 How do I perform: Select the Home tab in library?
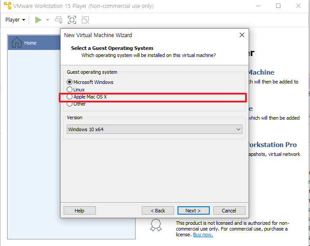(34, 43)
